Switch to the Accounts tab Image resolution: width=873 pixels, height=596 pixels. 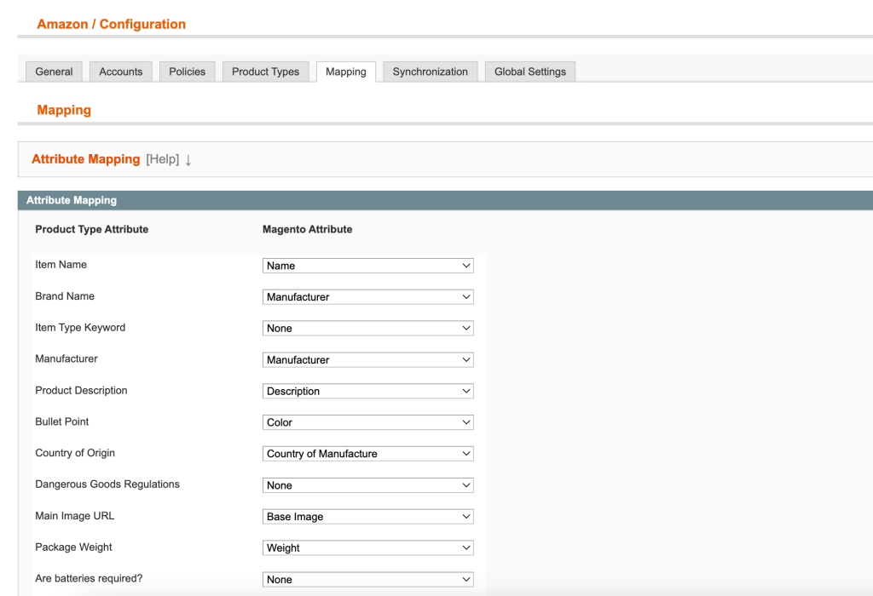coord(120,72)
